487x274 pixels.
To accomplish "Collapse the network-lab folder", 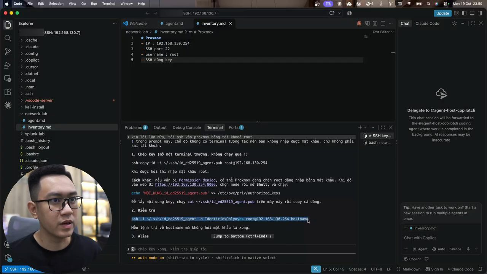I will pos(36,114).
